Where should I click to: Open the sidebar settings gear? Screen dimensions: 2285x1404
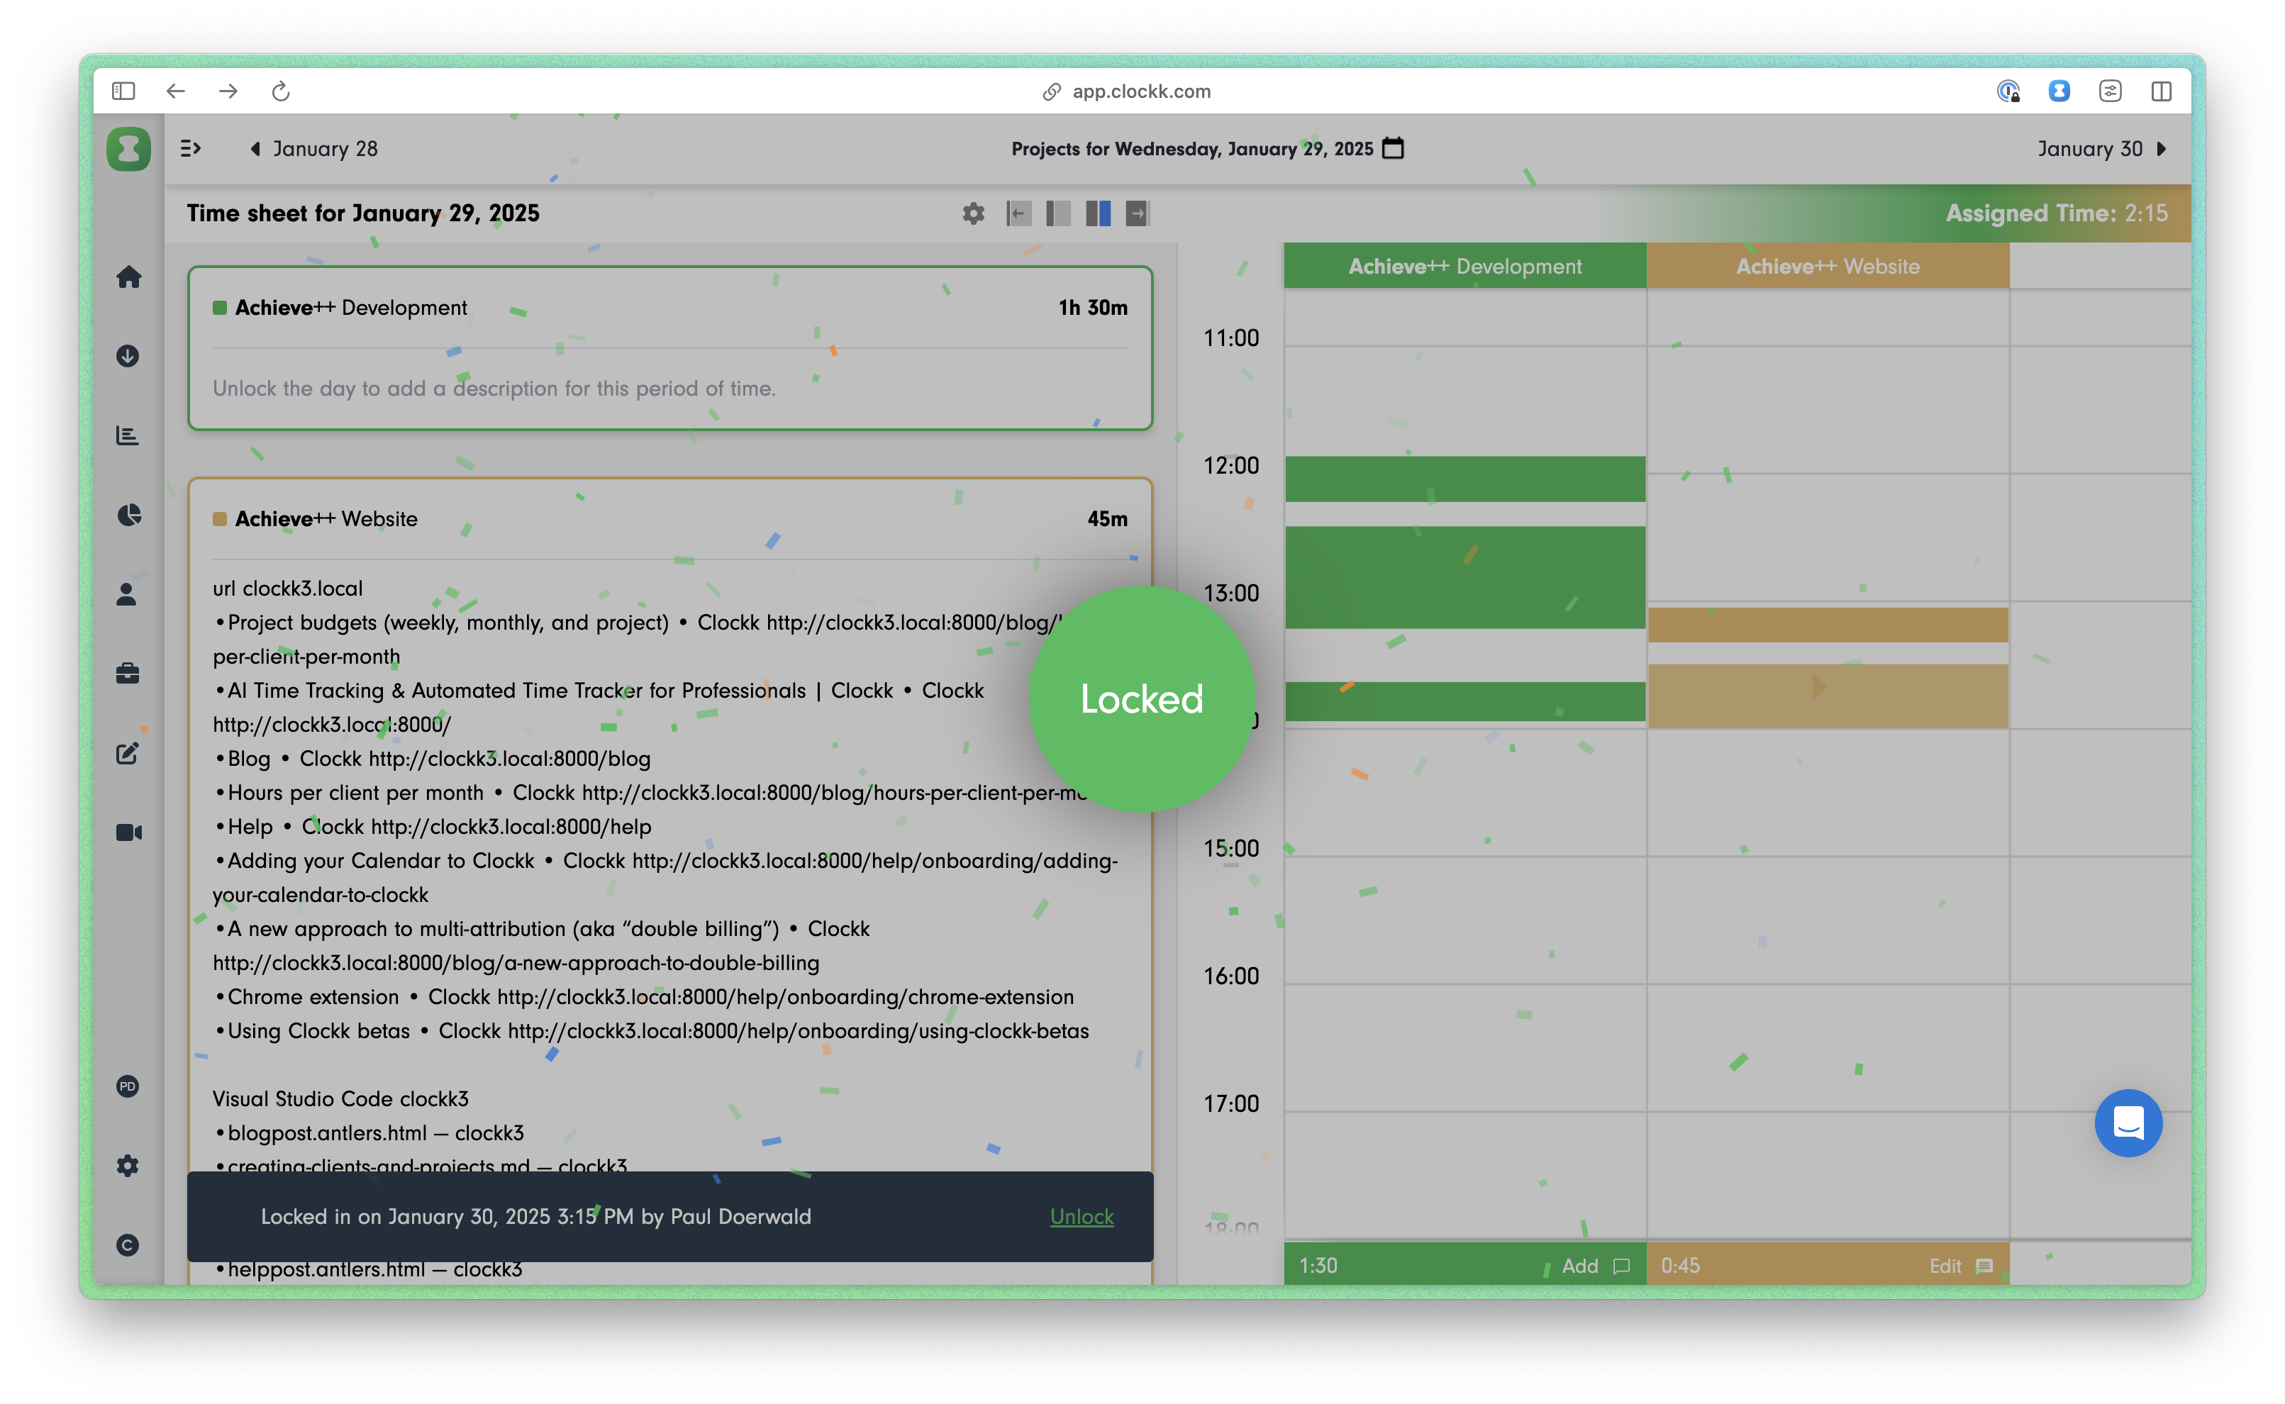point(128,1165)
